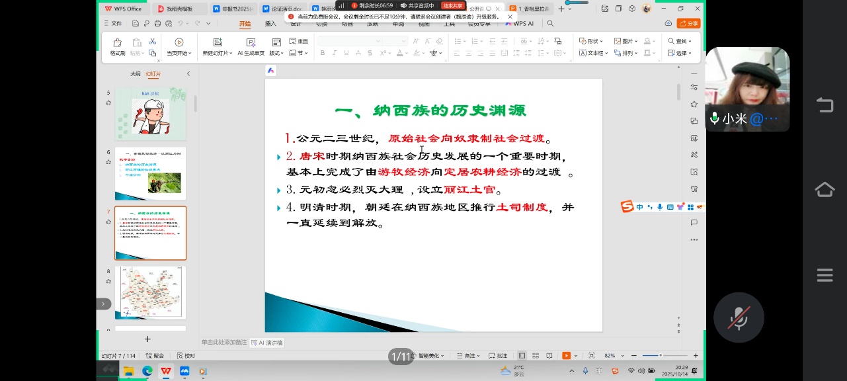847x381 pixels.
Task: Open the Insert (插入) ribbon tab
Action: (x=270, y=24)
